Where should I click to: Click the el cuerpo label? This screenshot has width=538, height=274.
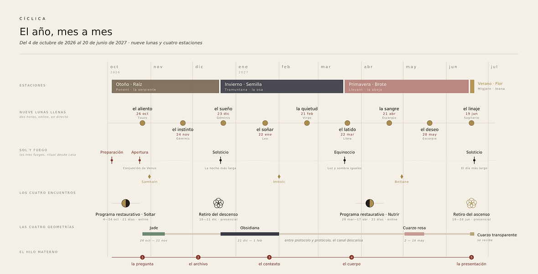(x=352, y=264)
